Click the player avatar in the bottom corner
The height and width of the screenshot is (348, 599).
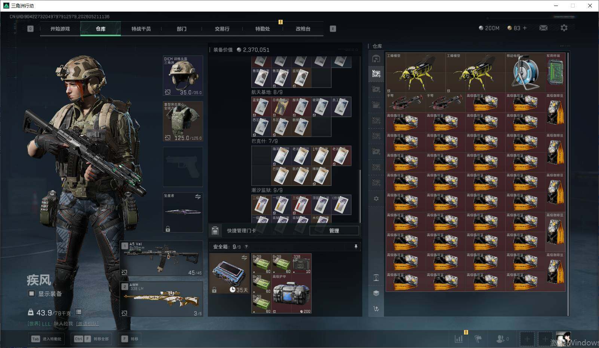[563, 339]
